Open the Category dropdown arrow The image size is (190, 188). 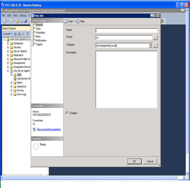[x=150, y=45]
